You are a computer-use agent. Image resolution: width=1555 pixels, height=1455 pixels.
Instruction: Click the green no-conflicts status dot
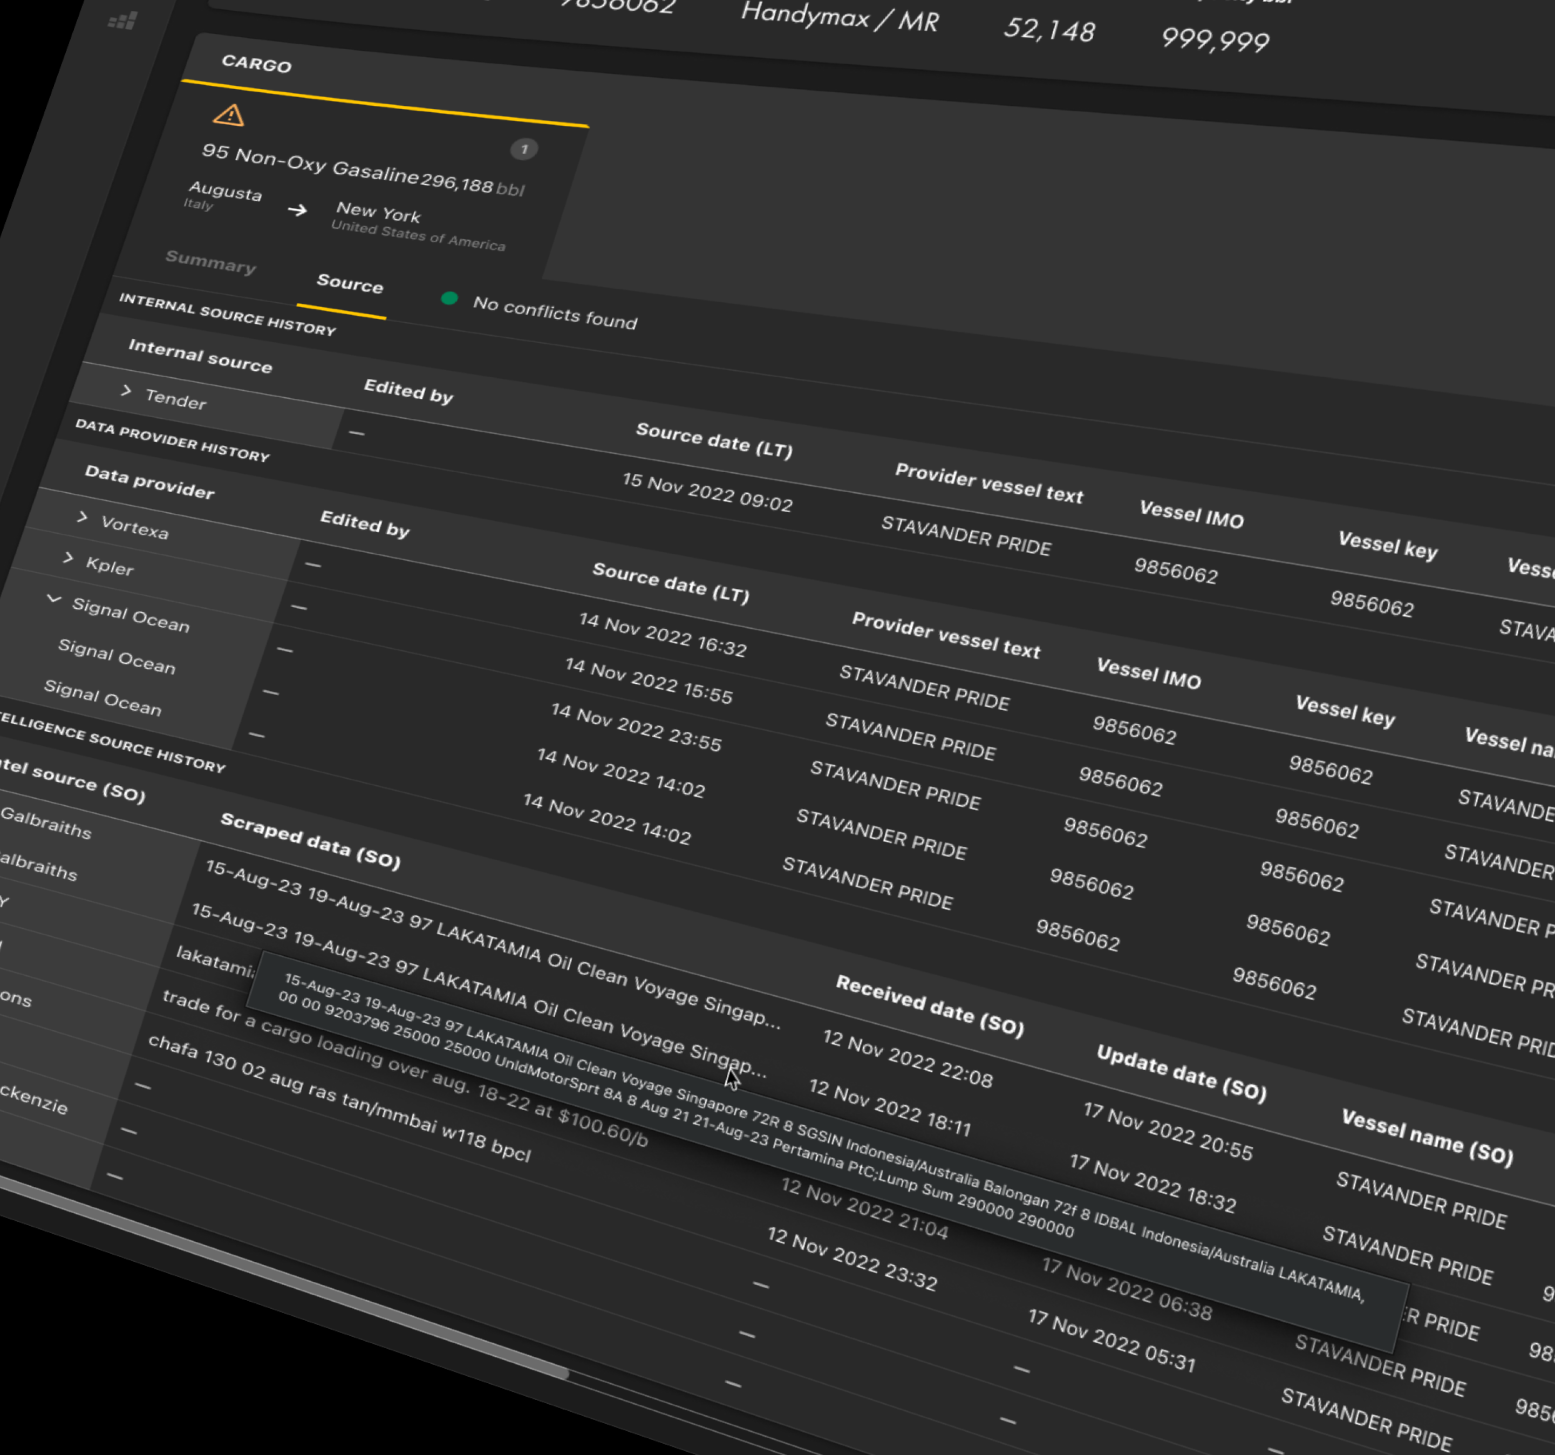click(x=449, y=298)
